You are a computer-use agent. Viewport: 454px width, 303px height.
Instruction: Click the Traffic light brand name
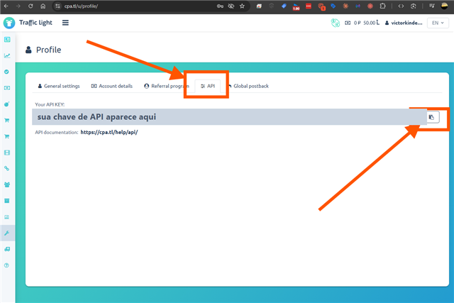tap(35, 23)
